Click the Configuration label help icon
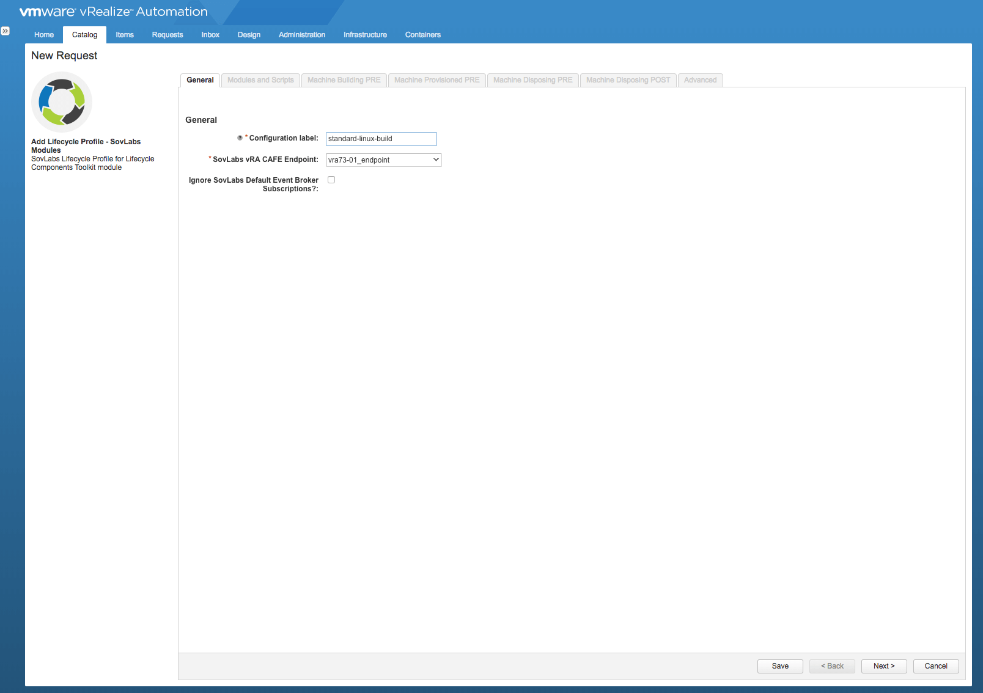The image size is (983, 693). (240, 138)
